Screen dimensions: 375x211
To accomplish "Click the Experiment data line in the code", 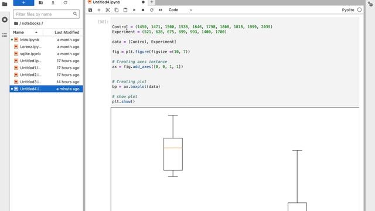I will pos(169,32).
